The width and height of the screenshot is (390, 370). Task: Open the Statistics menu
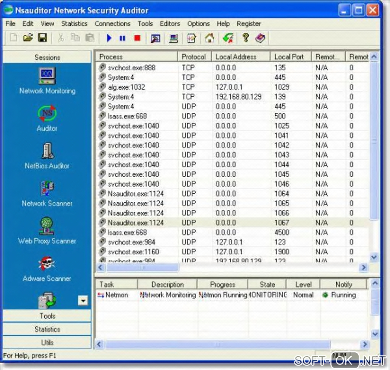click(74, 24)
